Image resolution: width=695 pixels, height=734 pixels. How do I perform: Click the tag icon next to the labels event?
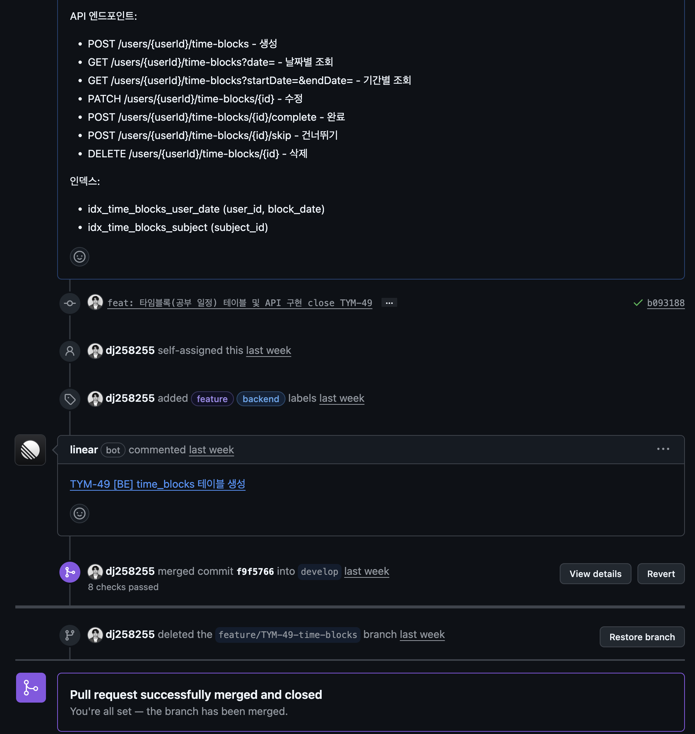tap(69, 399)
